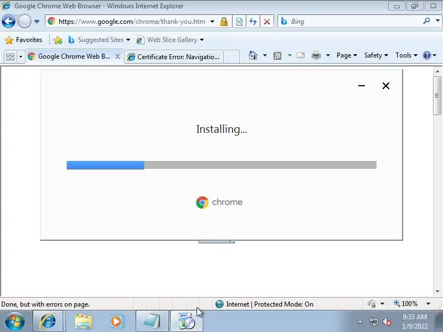Switch to Google Chrome Web Browser tab
This screenshot has width=443, height=332.
pos(71,56)
